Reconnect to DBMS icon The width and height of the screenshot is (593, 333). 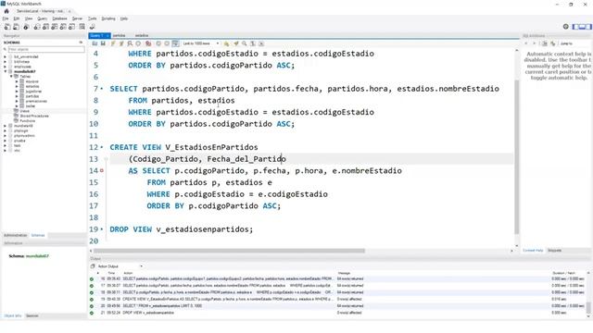point(93,27)
